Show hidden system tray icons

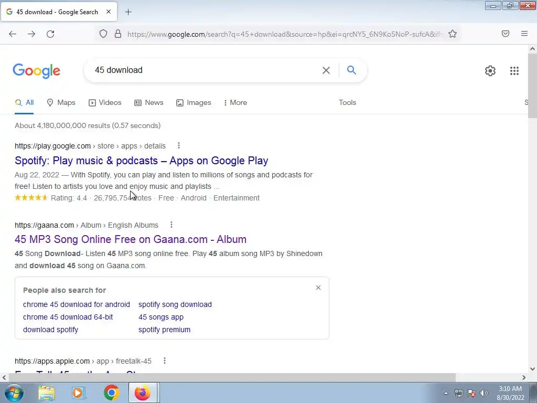(446, 393)
